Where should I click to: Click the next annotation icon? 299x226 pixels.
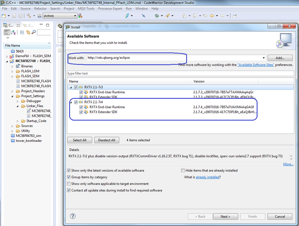pos(184,16)
